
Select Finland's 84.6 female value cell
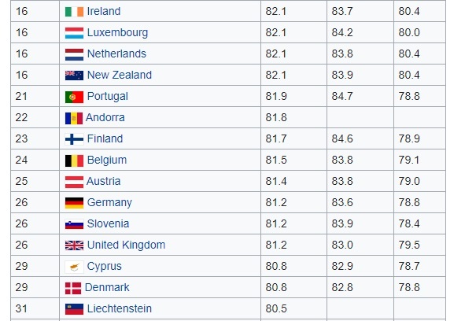360,138
